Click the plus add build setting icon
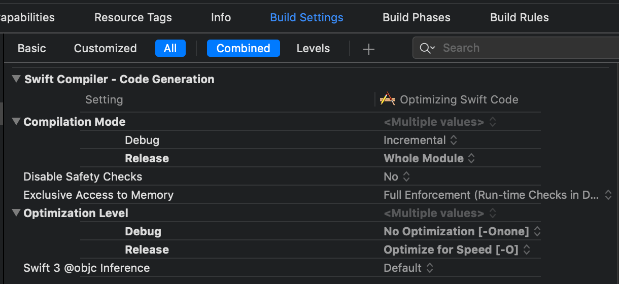 (369, 49)
